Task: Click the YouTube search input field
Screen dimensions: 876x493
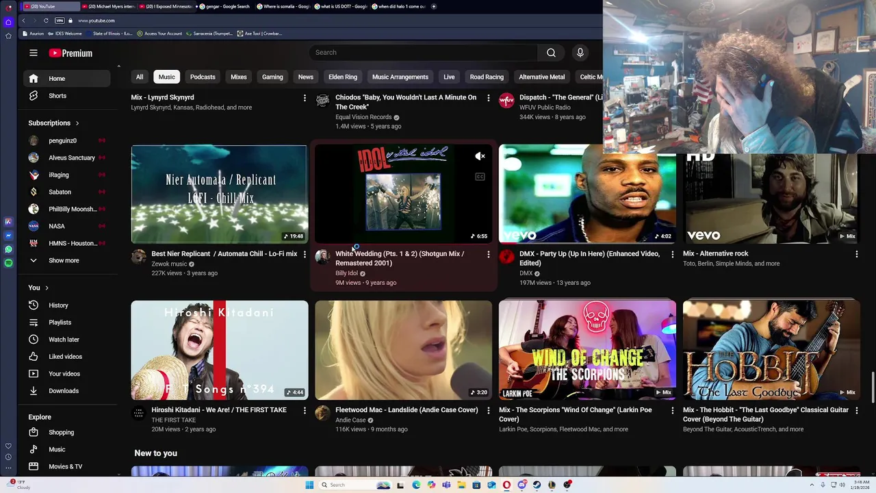Action: (423, 53)
